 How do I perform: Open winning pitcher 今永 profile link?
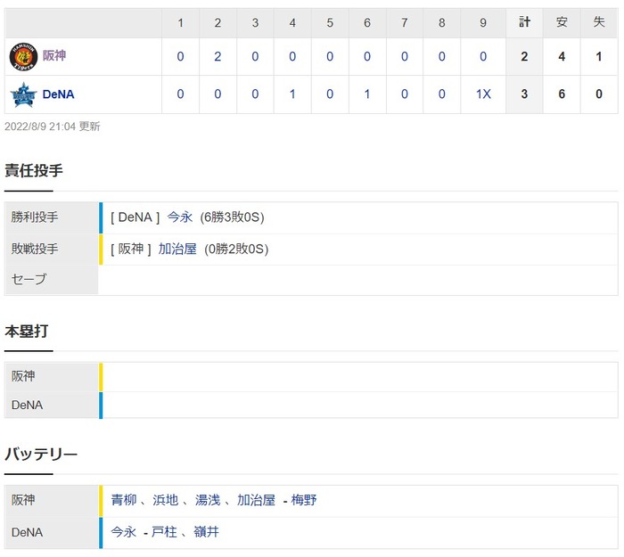(179, 217)
